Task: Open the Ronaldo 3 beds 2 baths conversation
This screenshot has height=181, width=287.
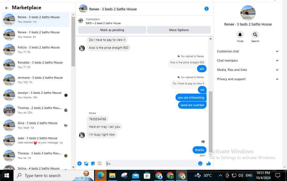Action: (x=36, y=65)
